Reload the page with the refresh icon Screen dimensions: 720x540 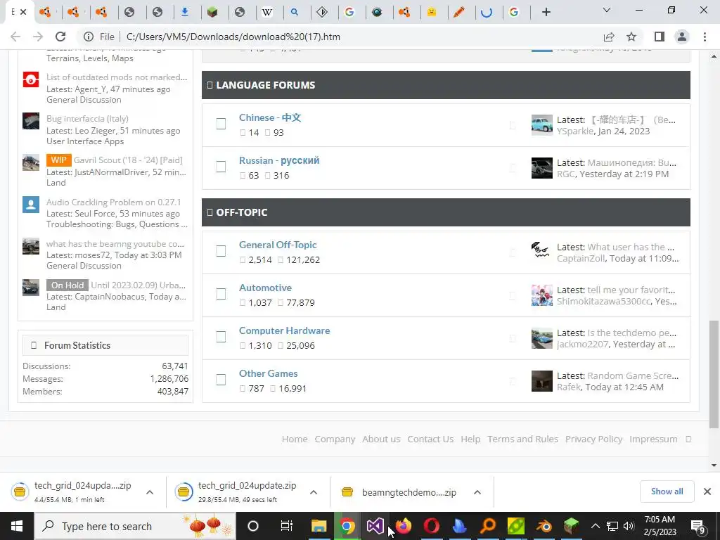[60, 37]
